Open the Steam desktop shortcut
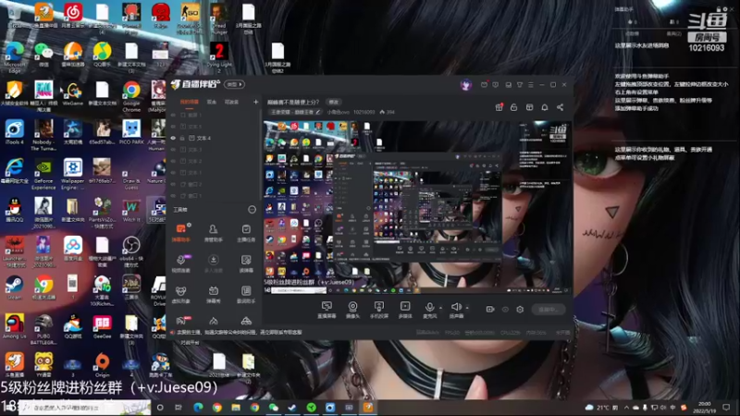740x416 pixels. pyautogui.click(x=14, y=288)
